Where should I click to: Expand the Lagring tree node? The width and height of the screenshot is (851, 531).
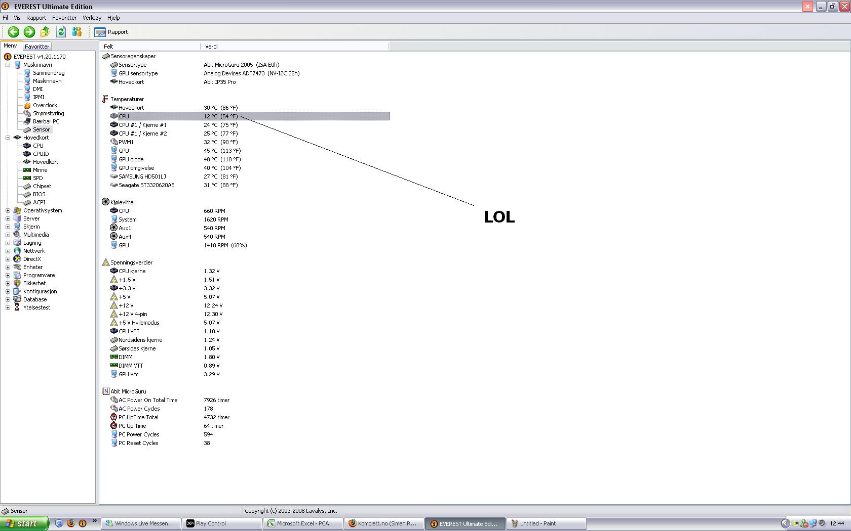8,243
